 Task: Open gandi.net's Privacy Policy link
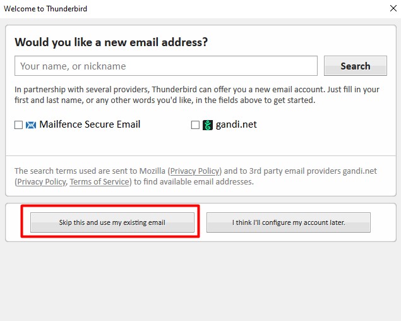click(41, 182)
